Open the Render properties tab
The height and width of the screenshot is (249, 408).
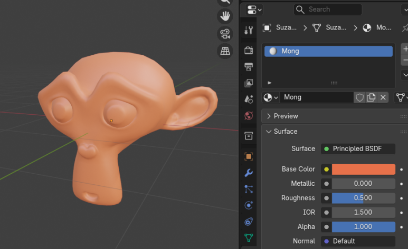point(249,50)
